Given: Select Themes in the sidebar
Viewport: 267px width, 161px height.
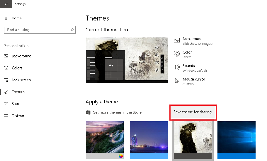Looking at the screenshot, I should pyautogui.click(x=18, y=92).
